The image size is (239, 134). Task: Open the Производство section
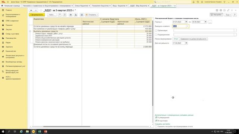click(11, 38)
